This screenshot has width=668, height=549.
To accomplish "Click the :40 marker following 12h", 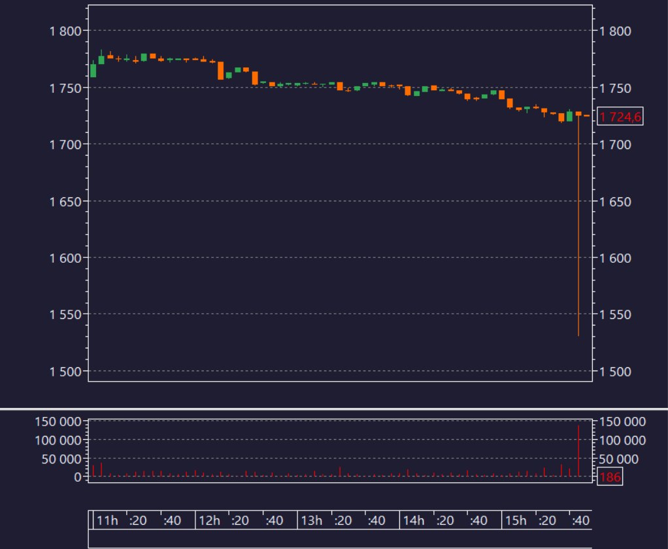I will coord(274,520).
